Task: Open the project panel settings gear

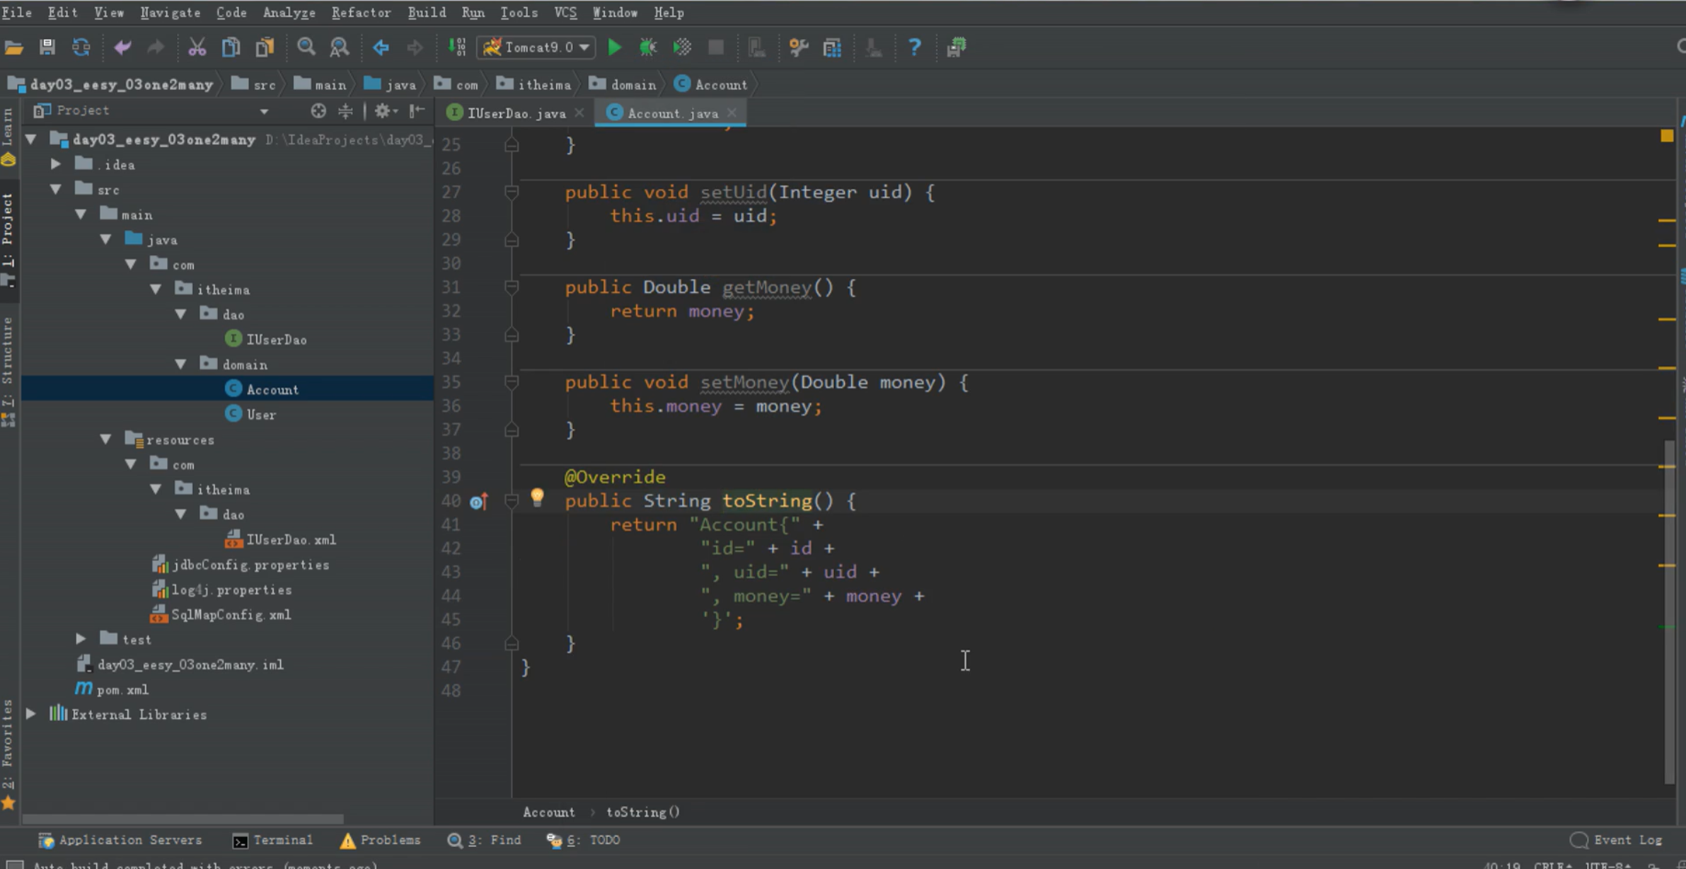Action: coord(383,110)
